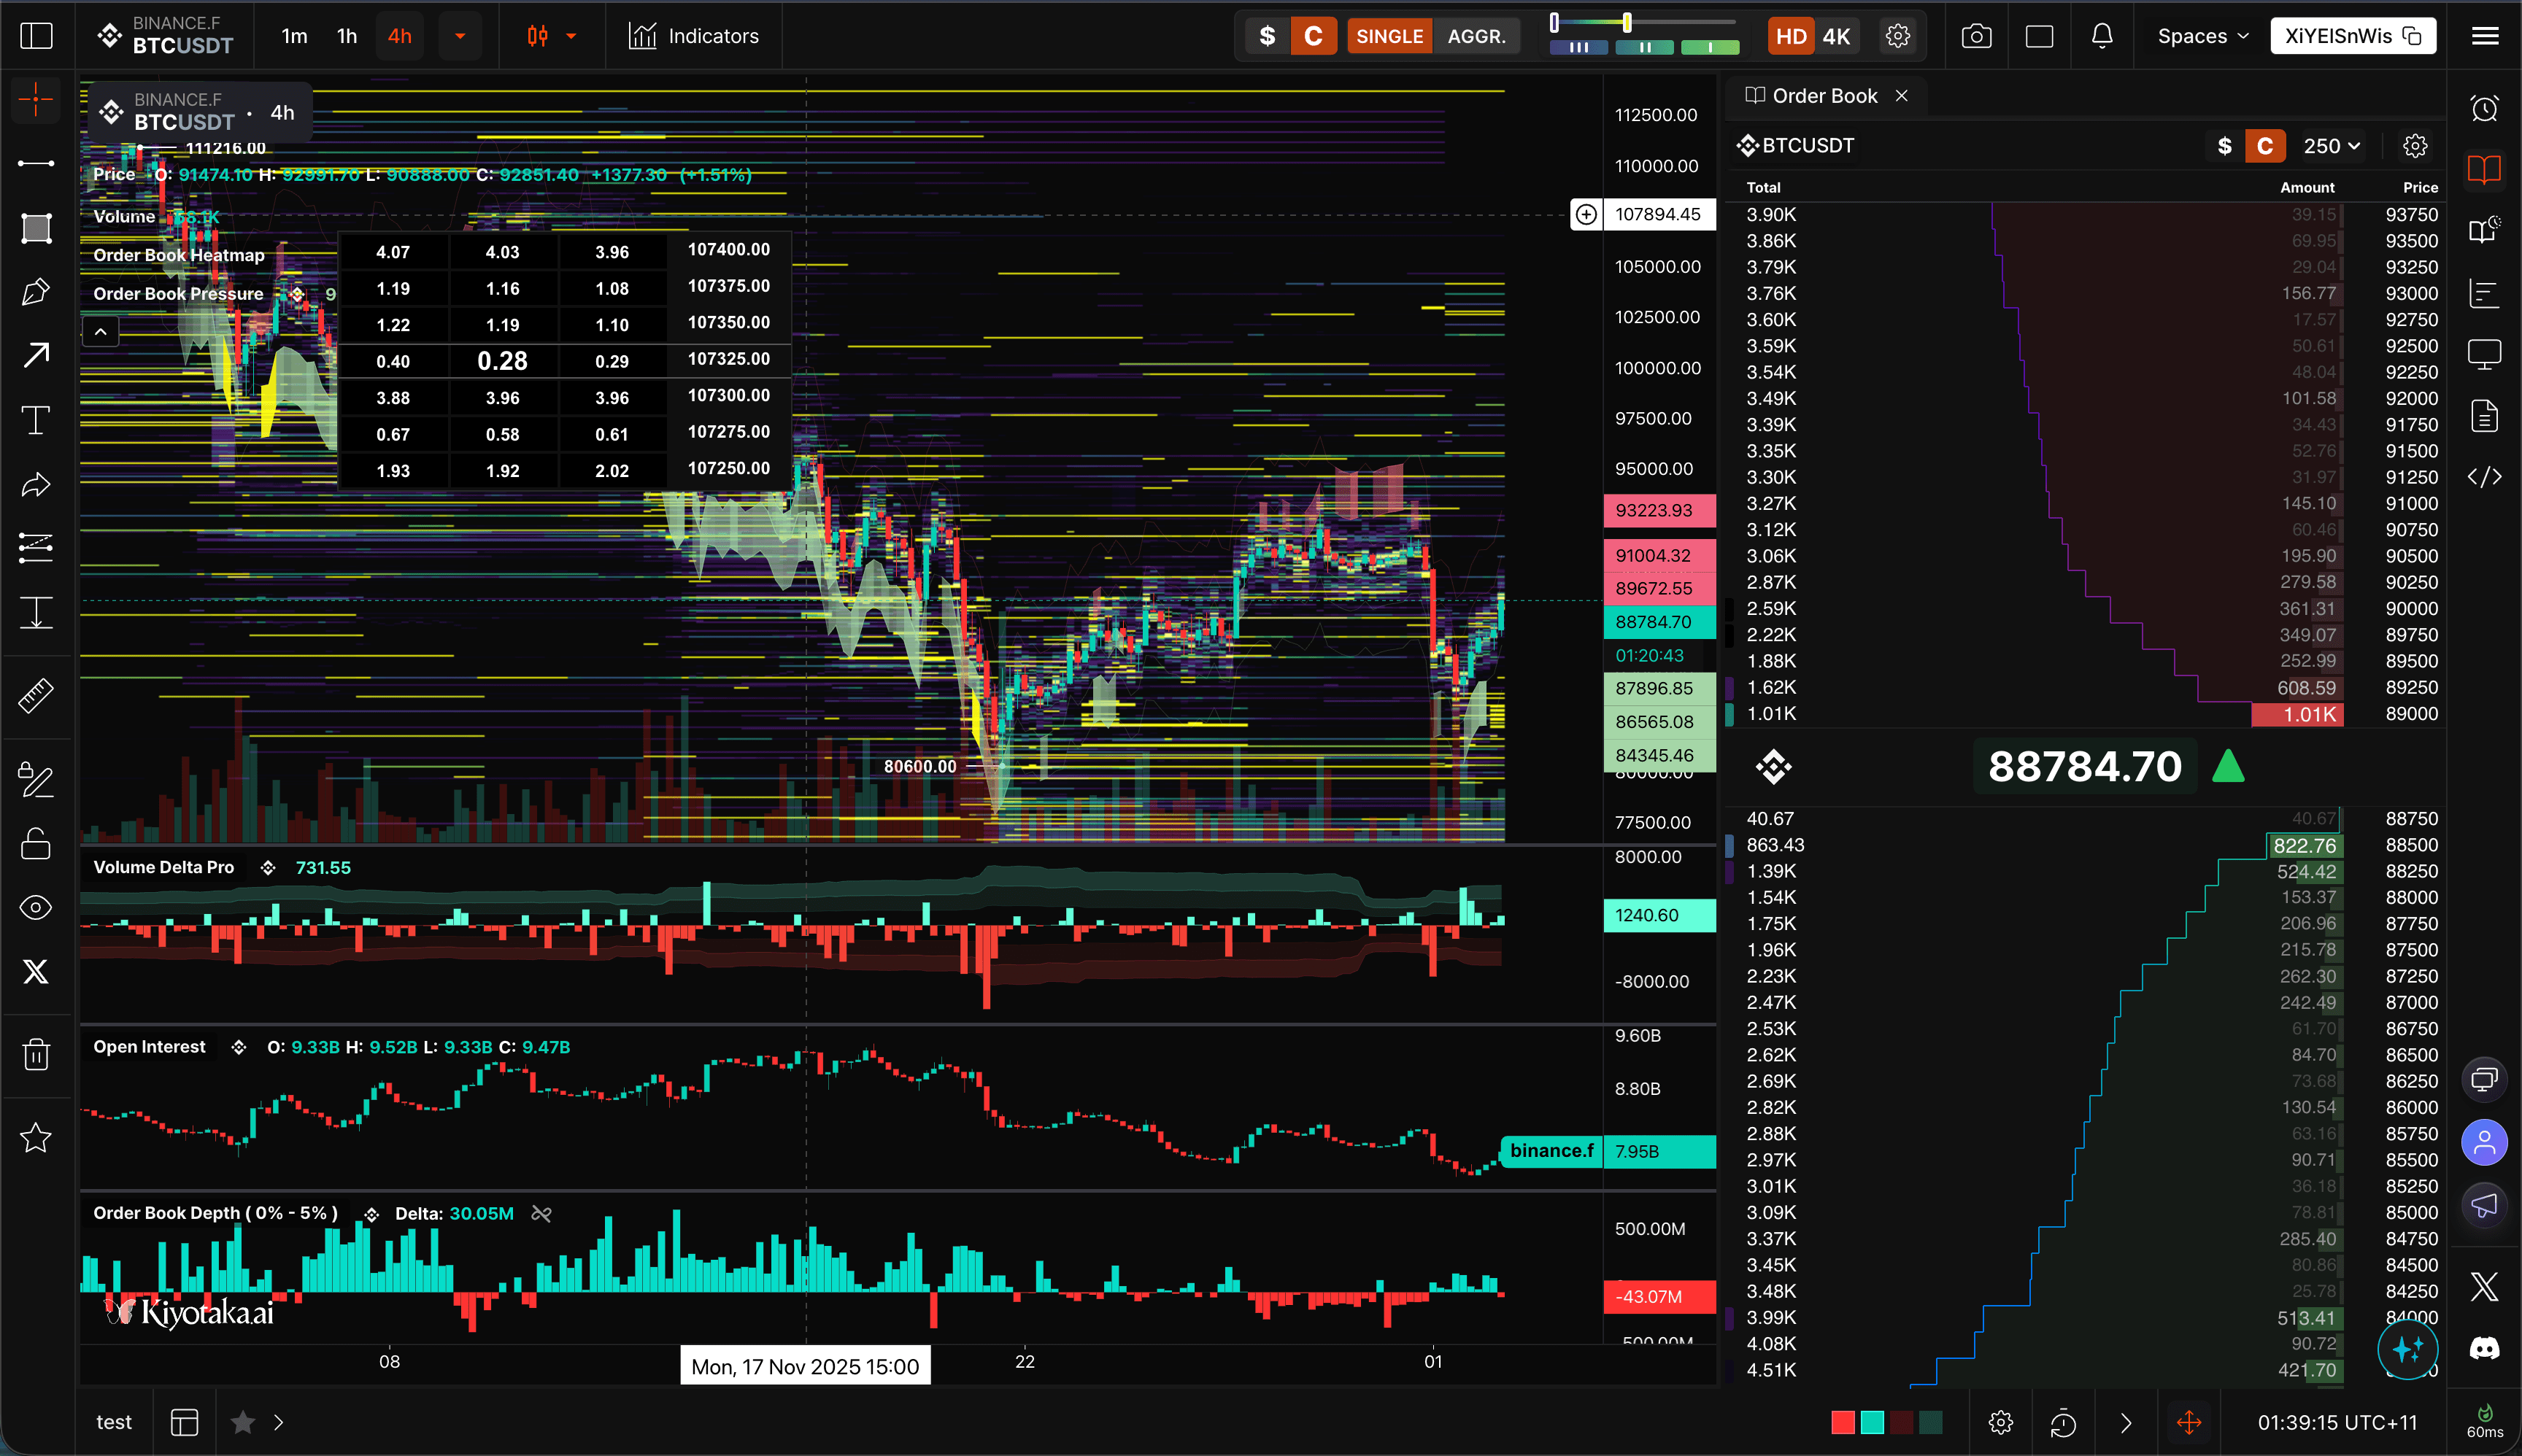Click the 01:39:15 UTC+11 timezone clock
This screenshot has width=2522, height=1456.
pos(2337,1422)
